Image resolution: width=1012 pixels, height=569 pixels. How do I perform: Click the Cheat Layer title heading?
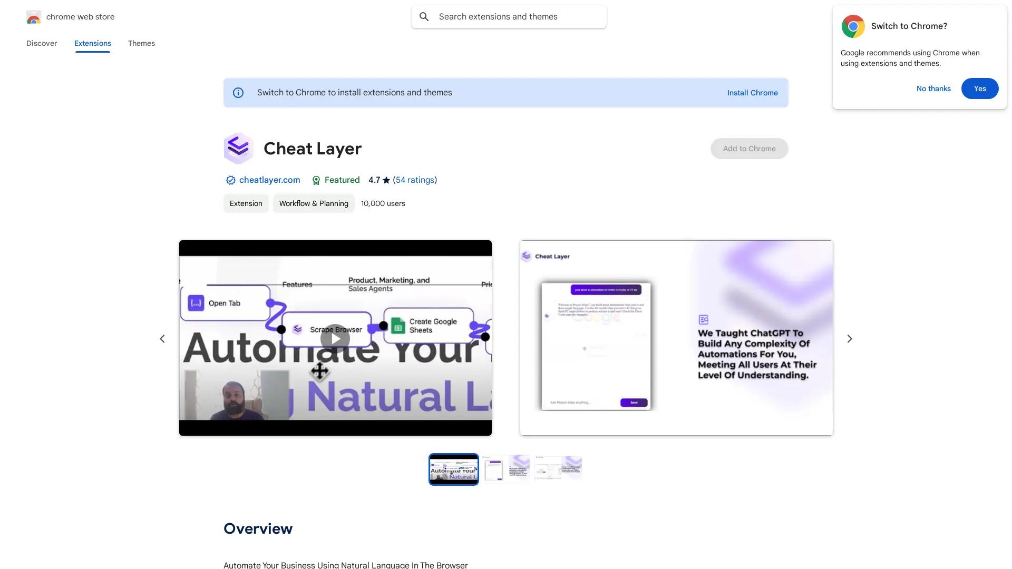pyautogui.click(x=313, y=149)
